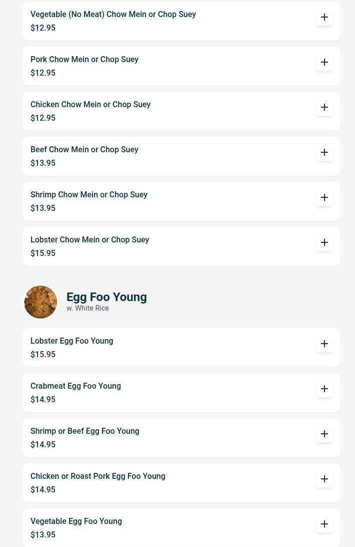Viewport: 355px width, 547px height.
Task: Add Shrimp Chow Mein or Chop Suey
Action: pyautogui.click(x=324, y=197)
